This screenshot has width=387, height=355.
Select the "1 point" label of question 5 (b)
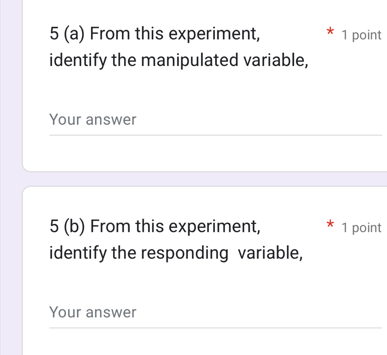(x=361, y=228)
